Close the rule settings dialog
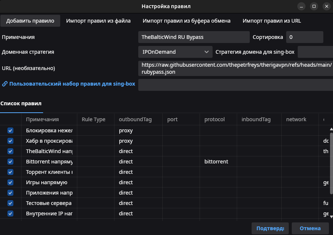Viewport: 333px width, 235px height. 326,6
